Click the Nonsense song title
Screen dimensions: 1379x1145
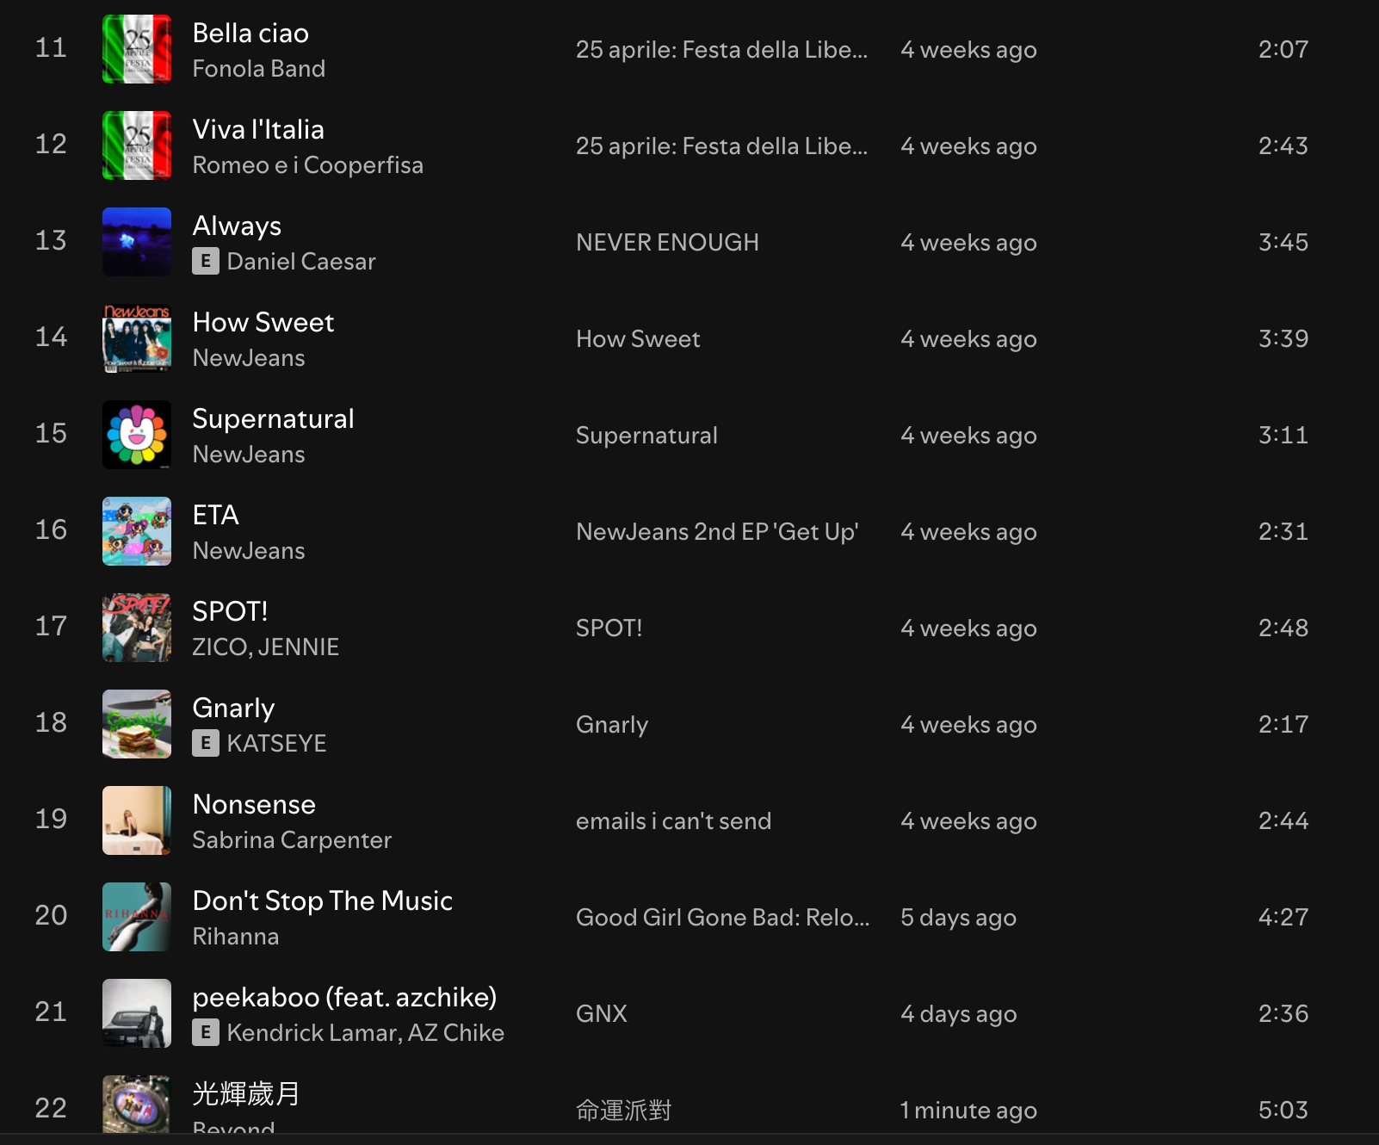254,805
